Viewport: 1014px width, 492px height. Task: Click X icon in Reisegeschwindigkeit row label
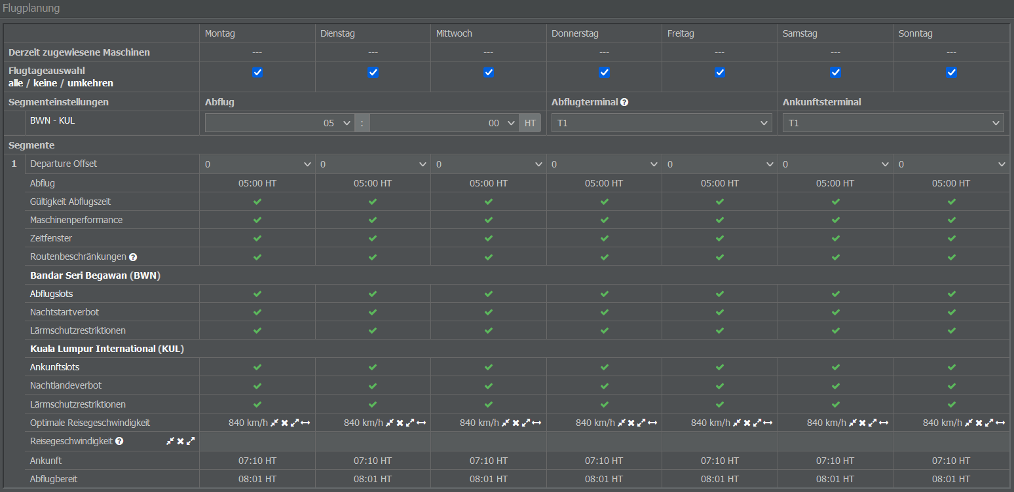coord(180,441)
